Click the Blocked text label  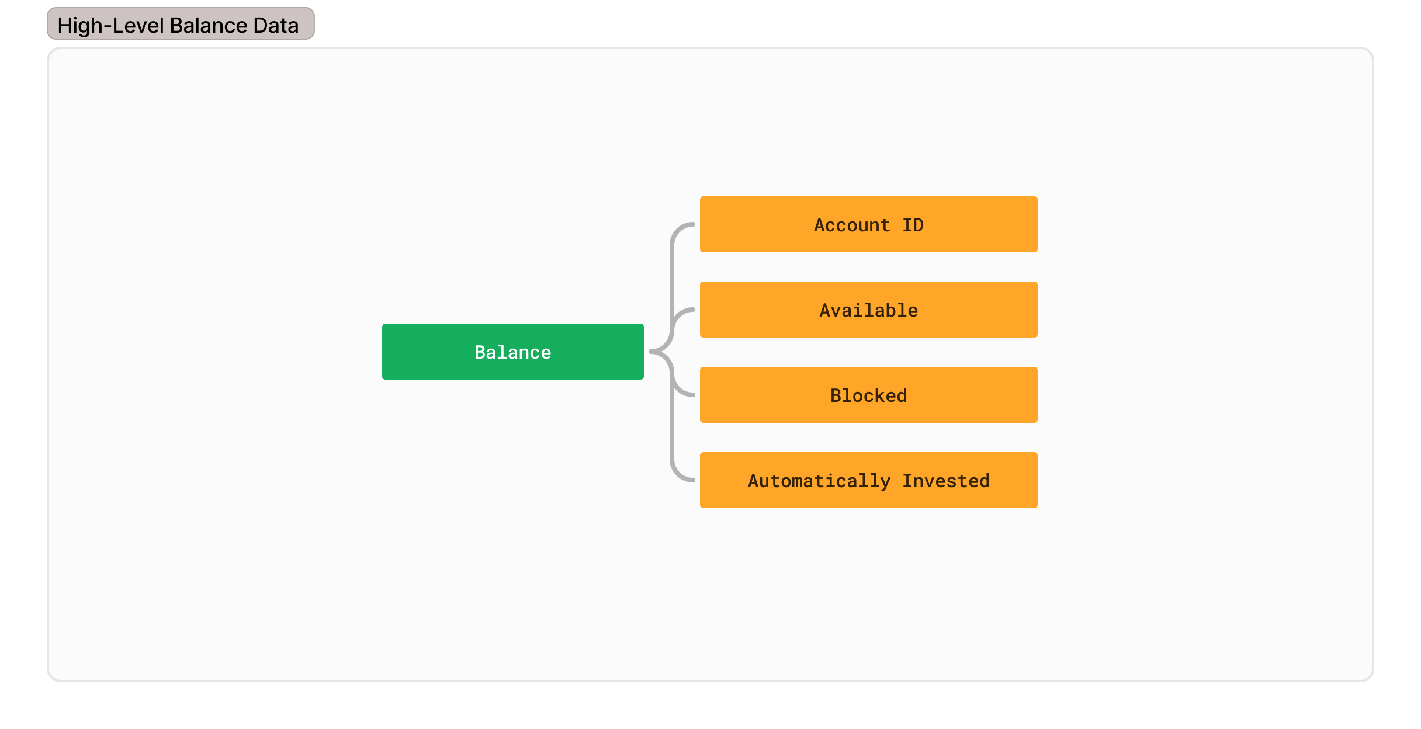868,395
